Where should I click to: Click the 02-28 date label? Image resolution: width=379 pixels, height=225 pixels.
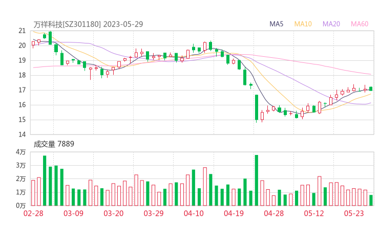click(33, 213)
